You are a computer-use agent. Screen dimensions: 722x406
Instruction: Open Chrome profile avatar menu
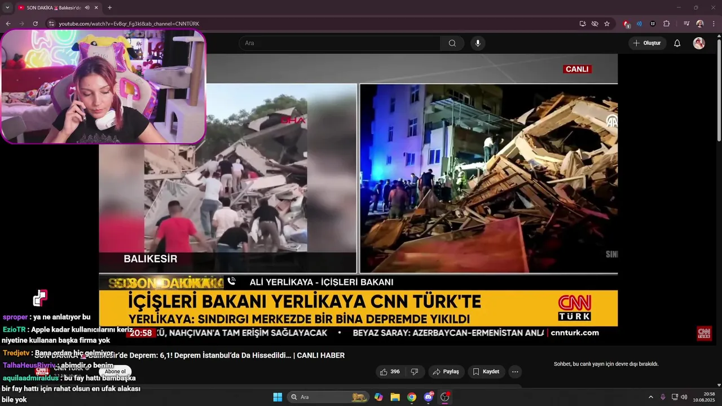700,24
